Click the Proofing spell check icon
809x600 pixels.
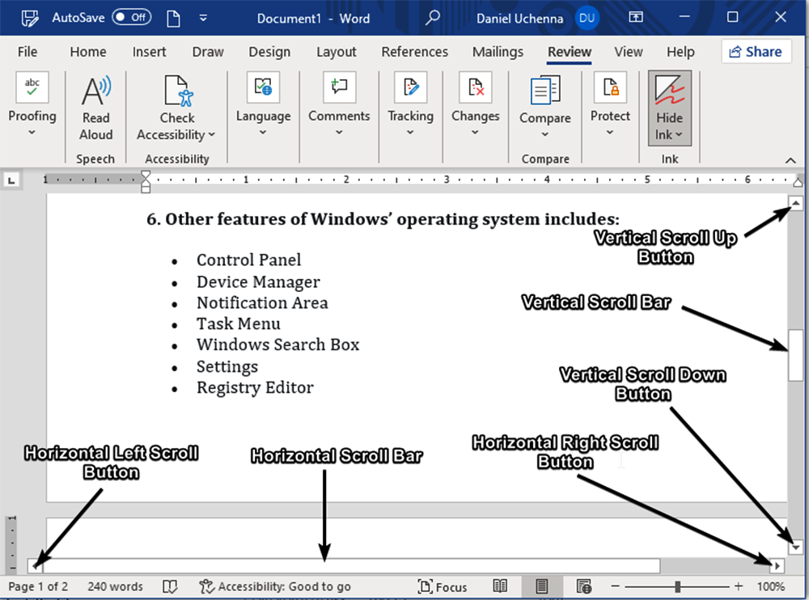point(32,88)
